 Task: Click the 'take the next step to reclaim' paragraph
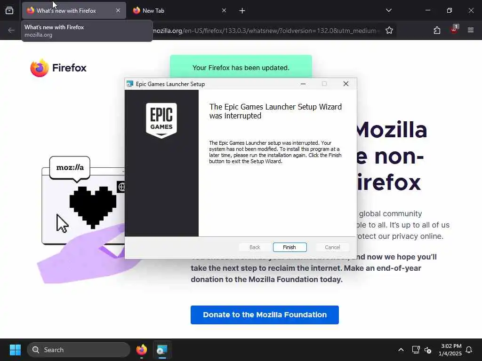click(313, 268)
